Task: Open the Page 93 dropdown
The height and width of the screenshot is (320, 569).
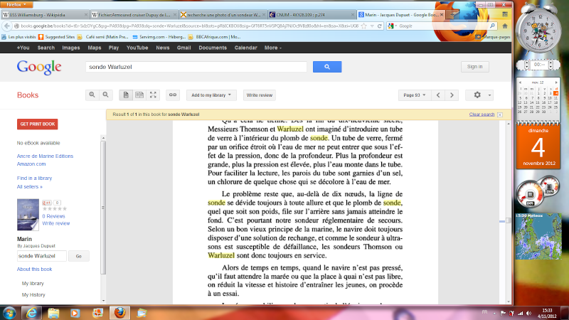Action: (x=415, y=95)
